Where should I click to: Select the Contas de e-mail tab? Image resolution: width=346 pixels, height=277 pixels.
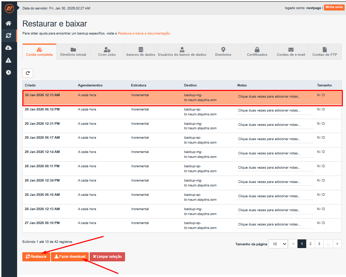291,52
